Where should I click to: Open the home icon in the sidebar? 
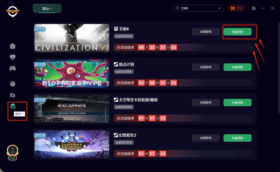tap(13, 46)
